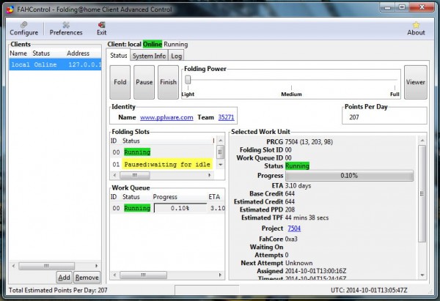This screenshot has width=440, height=301.
Task: Click the Work Queue scroll right arrow
Action: 220,275
